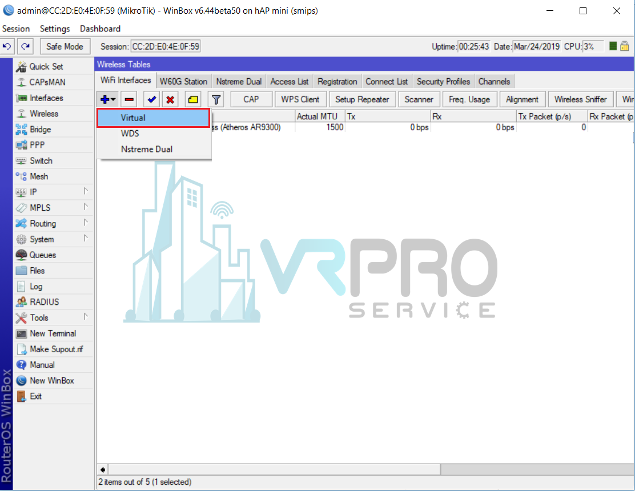Click the Alignment button

522,99
